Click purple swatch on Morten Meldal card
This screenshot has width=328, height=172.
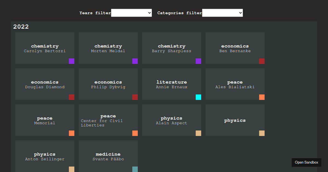(135, 61)
